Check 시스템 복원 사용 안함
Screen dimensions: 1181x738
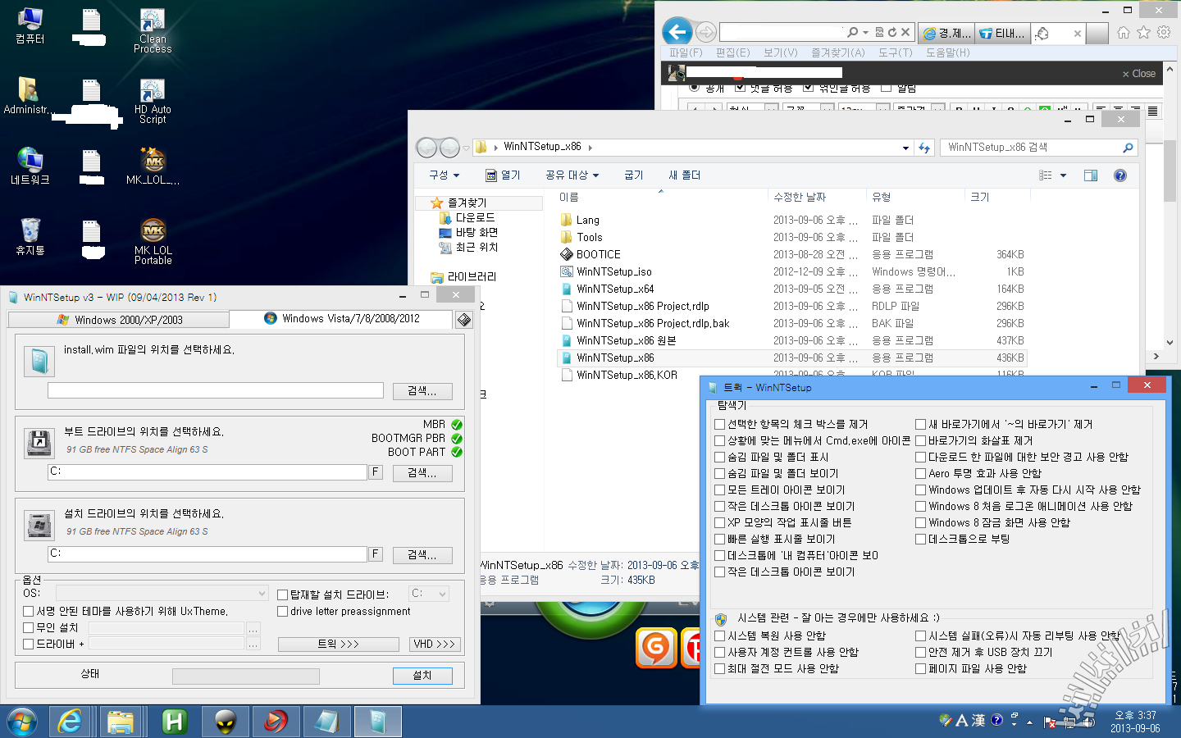pos(719,635)
